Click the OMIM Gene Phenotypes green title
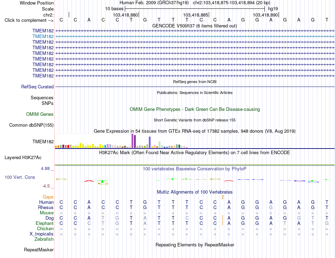The height and width of the screenshot is (258, 335). (195, 109)
